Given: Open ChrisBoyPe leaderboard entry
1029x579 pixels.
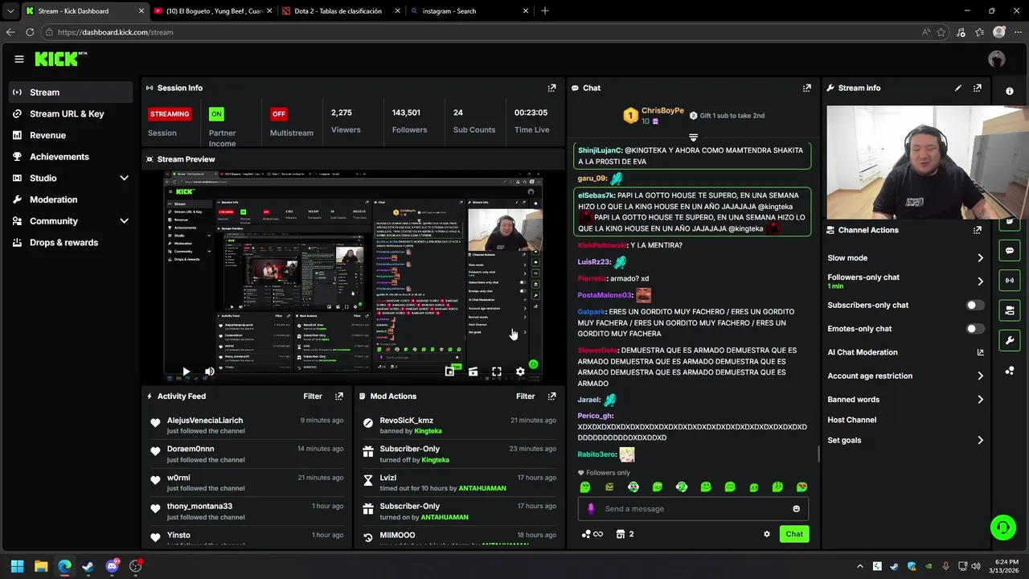Looking at the screenshot, I should coord(654,115).
